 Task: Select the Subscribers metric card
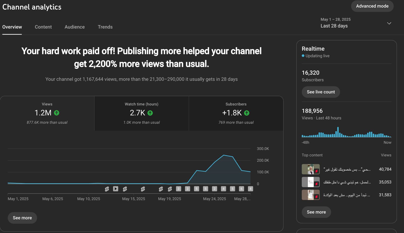(236, 113)
